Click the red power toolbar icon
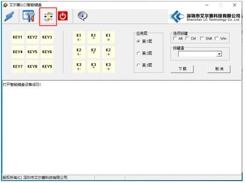Viewport: 246px width, 183px height. [x=63, y=16]
